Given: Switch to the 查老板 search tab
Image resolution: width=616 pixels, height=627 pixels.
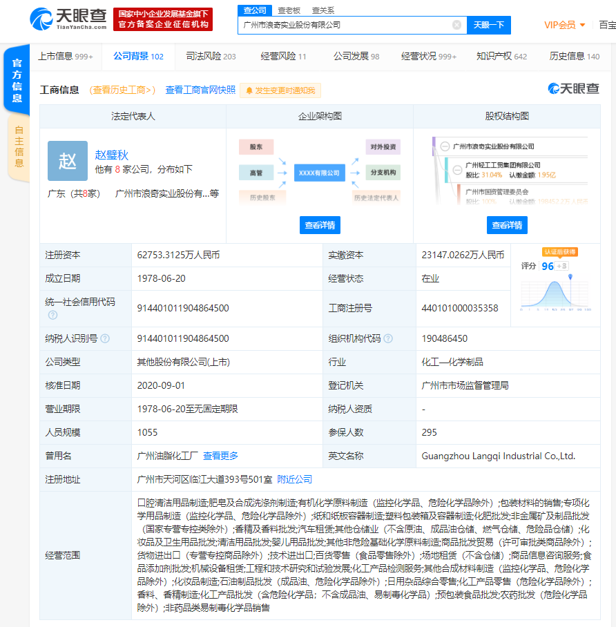Looking at the screenshot, I should pos(289,10).
